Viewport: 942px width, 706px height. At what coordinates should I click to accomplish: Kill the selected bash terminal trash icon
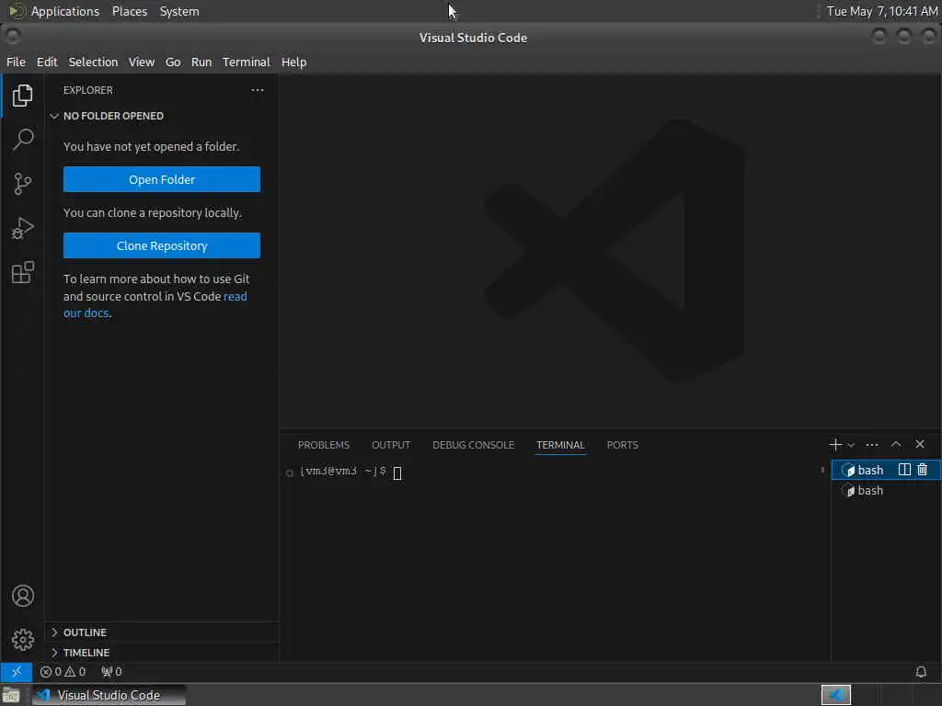click(922, 470)
